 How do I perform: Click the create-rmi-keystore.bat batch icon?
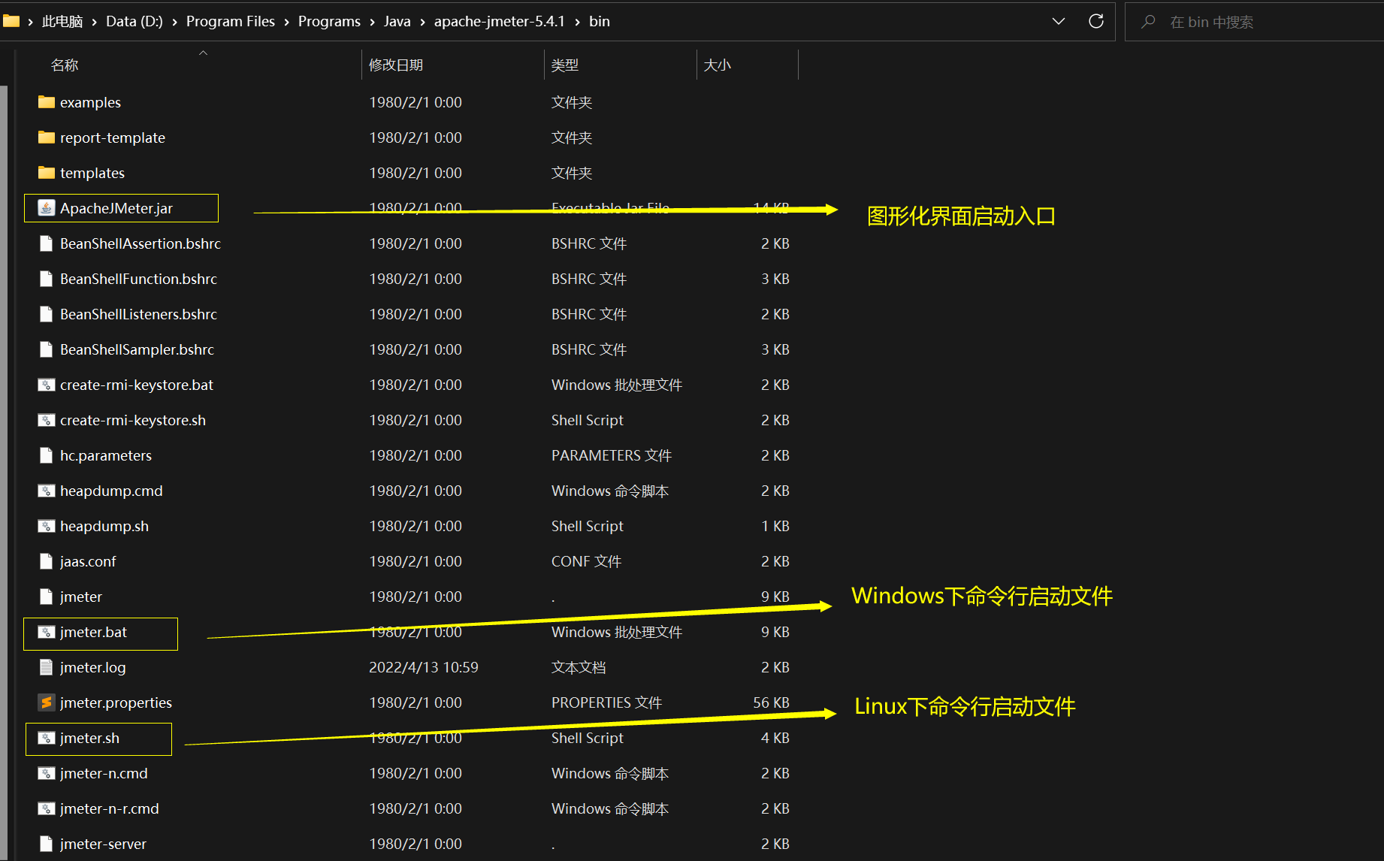47,385
